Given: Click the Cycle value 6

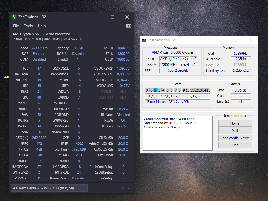Looking at the screenshot, I should tap(241, 96).
